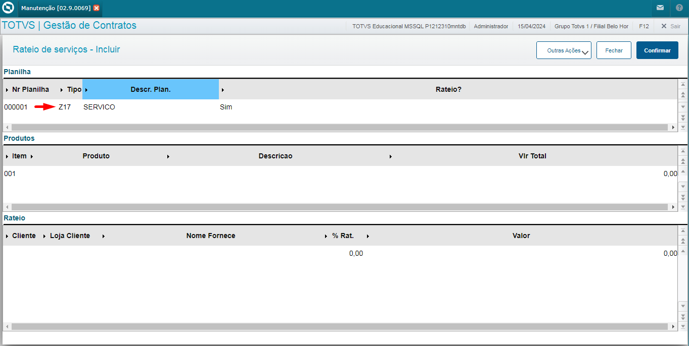The width and height of the screenshot is (689, 346).
Task: Open the help question mark icon
Action: pos(679,8)
